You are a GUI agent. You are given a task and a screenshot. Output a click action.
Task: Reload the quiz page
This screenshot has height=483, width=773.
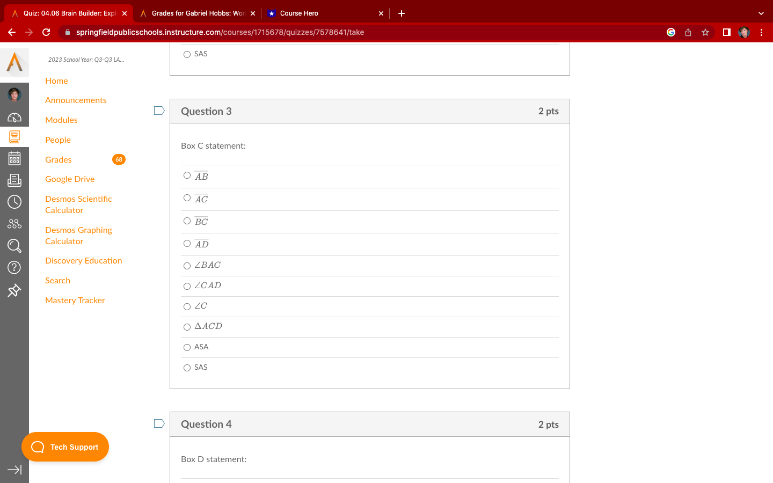point(46,32)
